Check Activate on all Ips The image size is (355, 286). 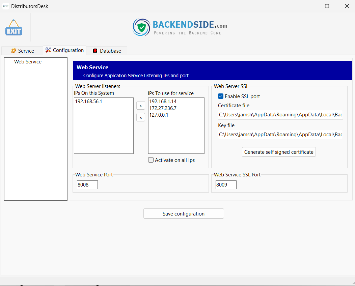pos(151,160)
